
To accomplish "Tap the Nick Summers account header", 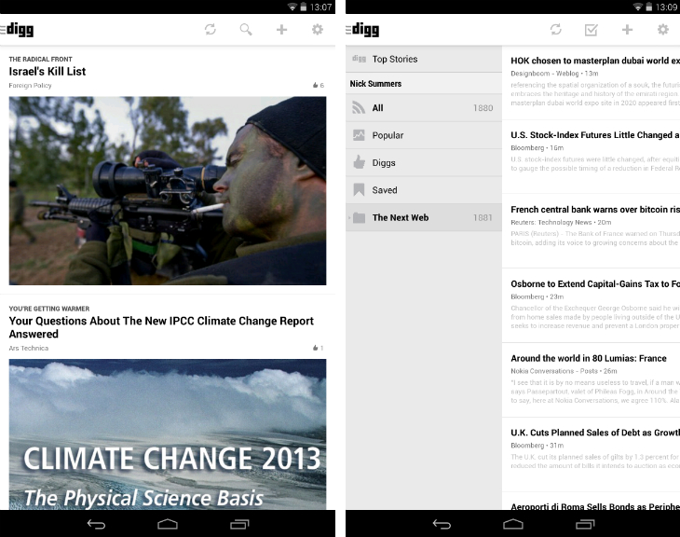I will [424, 83].
